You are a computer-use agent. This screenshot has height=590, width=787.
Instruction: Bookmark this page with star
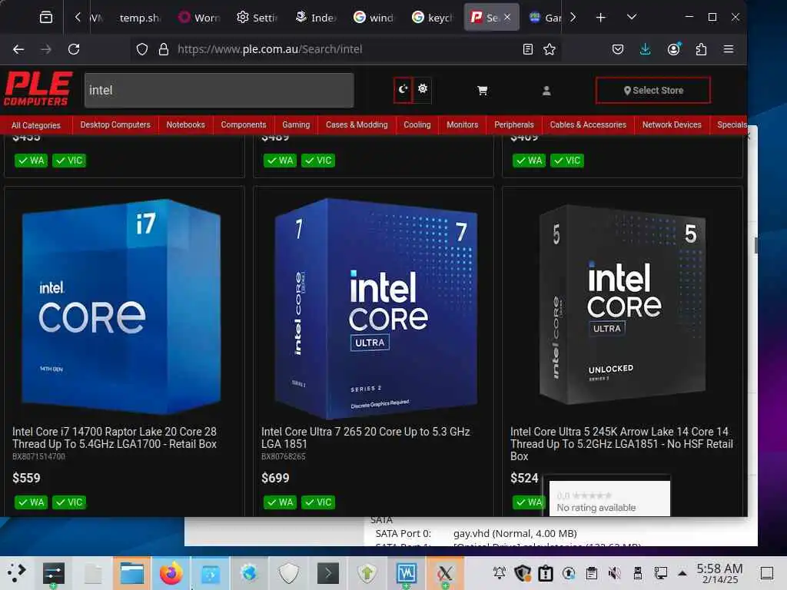tap(550, 49)
